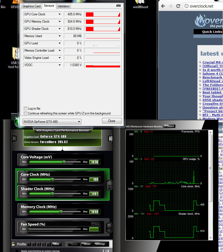This screenshot has width=223, height=252.
Task: Click the overclock.net address bar
Action: 203,6
